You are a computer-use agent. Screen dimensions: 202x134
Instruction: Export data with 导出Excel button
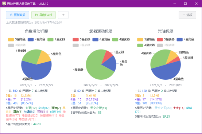(x=43, y=15)
